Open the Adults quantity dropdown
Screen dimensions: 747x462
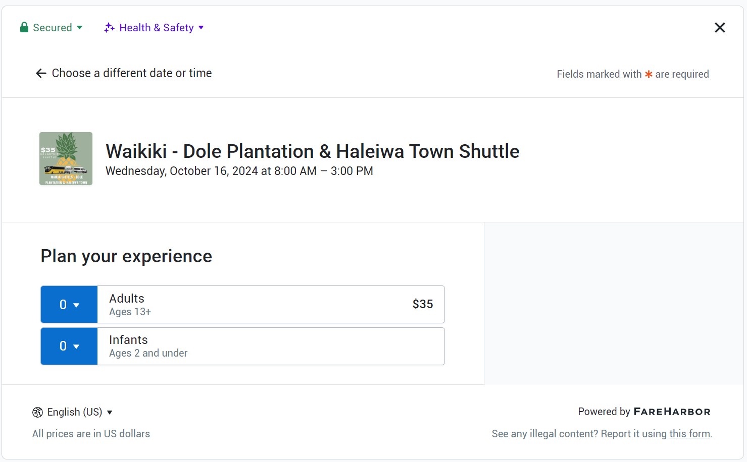point(69,305)
